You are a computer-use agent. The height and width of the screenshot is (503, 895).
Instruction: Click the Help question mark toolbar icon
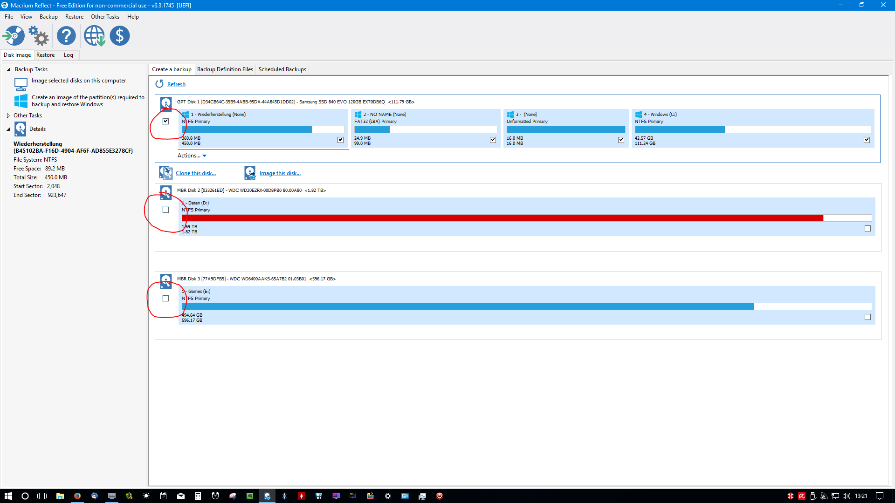[x=66, y=36]
